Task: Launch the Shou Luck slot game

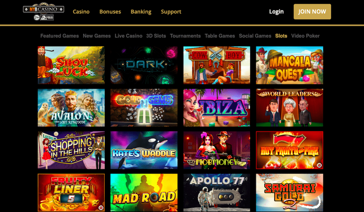Action: click(x=71, y=65)
